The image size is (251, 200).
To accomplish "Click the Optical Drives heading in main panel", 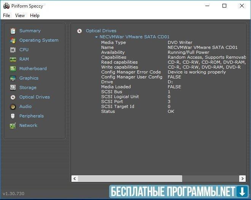I will (101, 31).
